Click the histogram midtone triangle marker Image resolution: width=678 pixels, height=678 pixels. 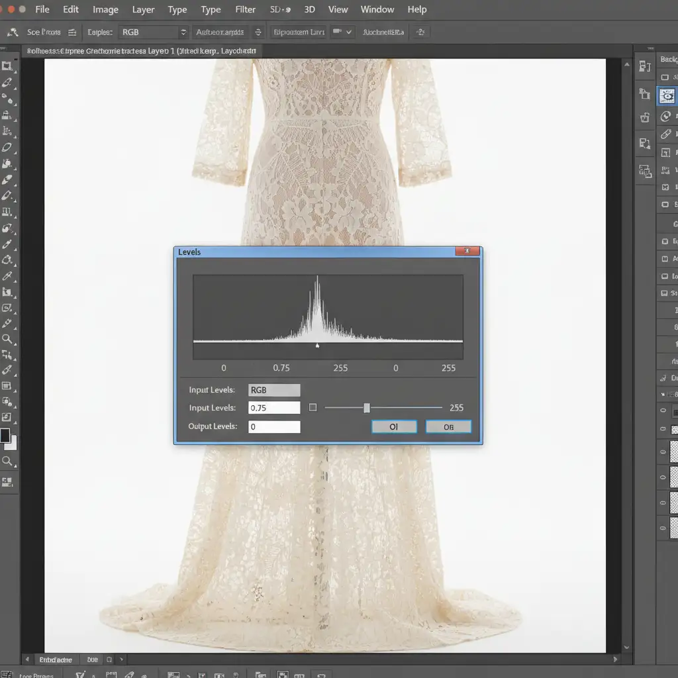pos(317,346)
